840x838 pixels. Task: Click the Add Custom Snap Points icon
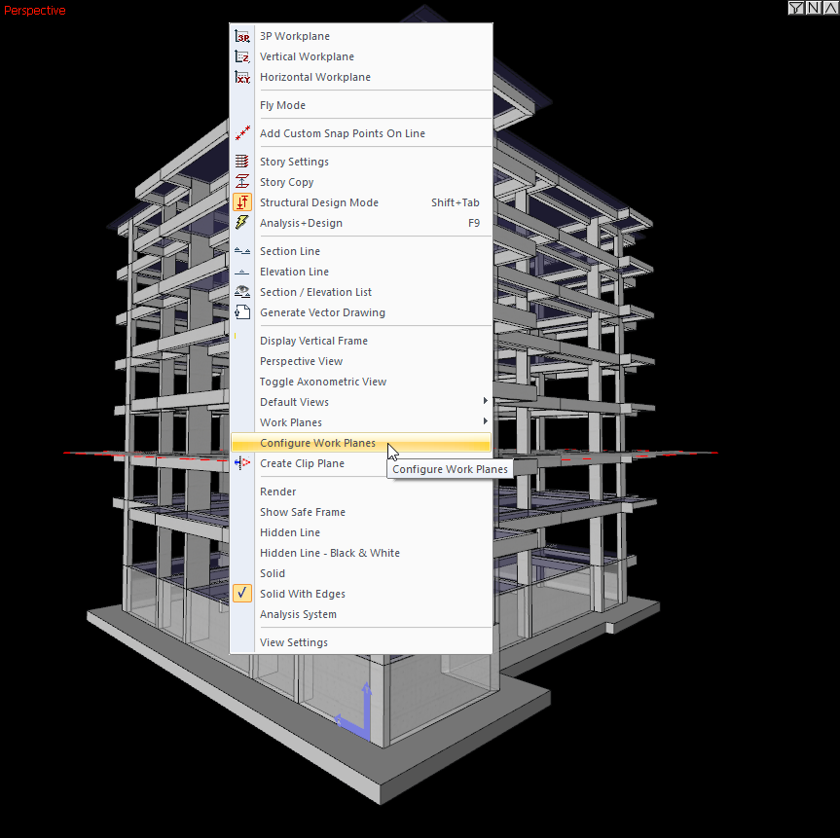242,133
